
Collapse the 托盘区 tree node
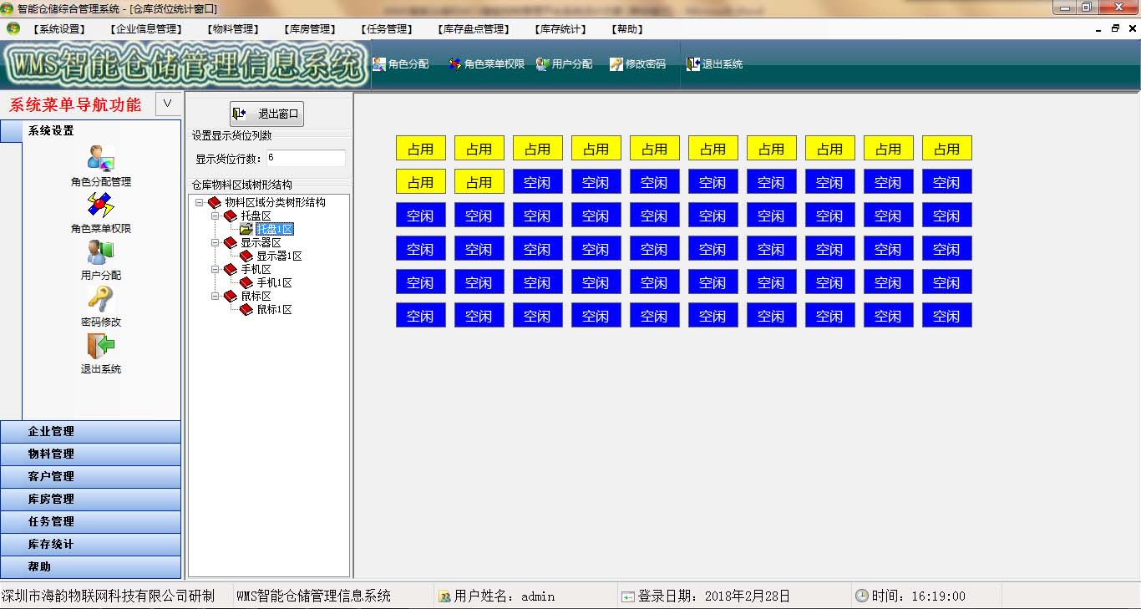pyautogui.click(x=215, y=216)
